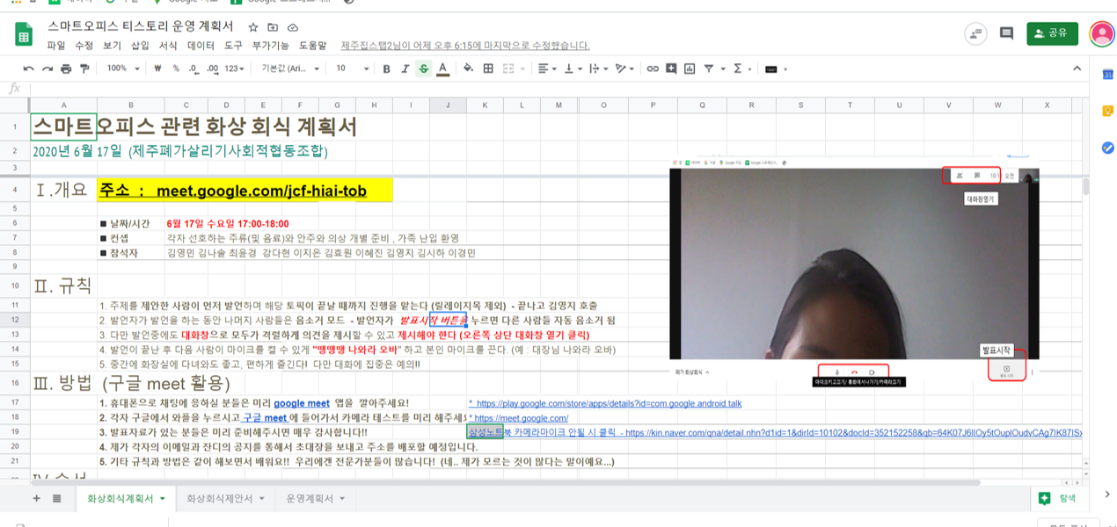The height and width of the screenshot is (527, 1117).
Task: Select the embedded video call screenshot image
Action: point(854,273)
